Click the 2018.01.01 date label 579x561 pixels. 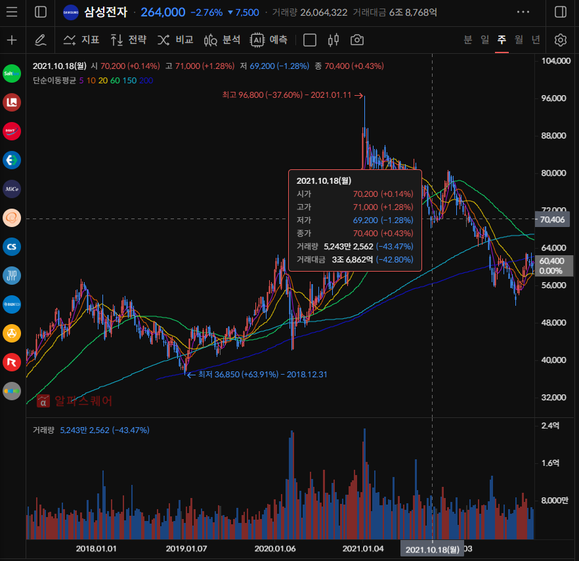[x=96, y=549]
